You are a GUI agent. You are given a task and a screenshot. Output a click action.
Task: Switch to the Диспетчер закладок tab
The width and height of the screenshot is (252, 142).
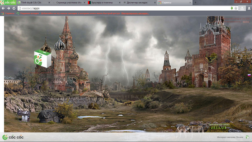pos(139,3)
